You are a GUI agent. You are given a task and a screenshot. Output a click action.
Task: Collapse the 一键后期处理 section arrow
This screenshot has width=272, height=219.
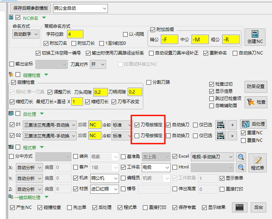point(47,197)
